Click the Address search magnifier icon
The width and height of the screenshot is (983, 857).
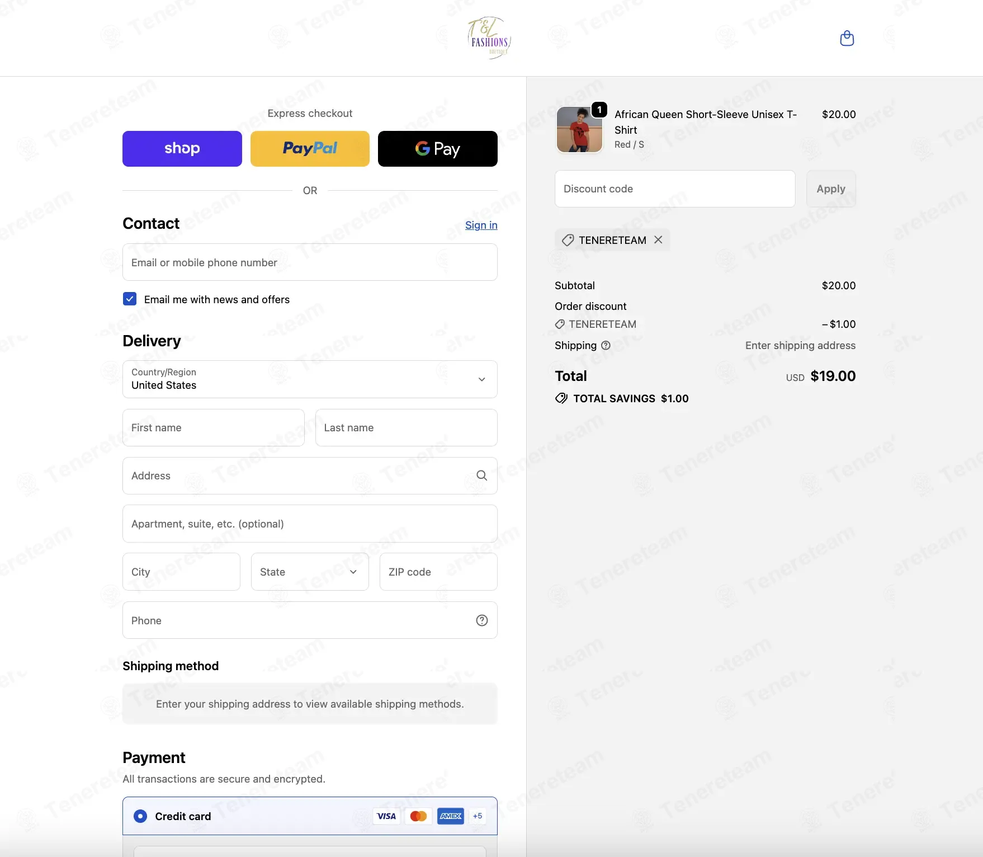pyautogui.click(x=481, y=475)
